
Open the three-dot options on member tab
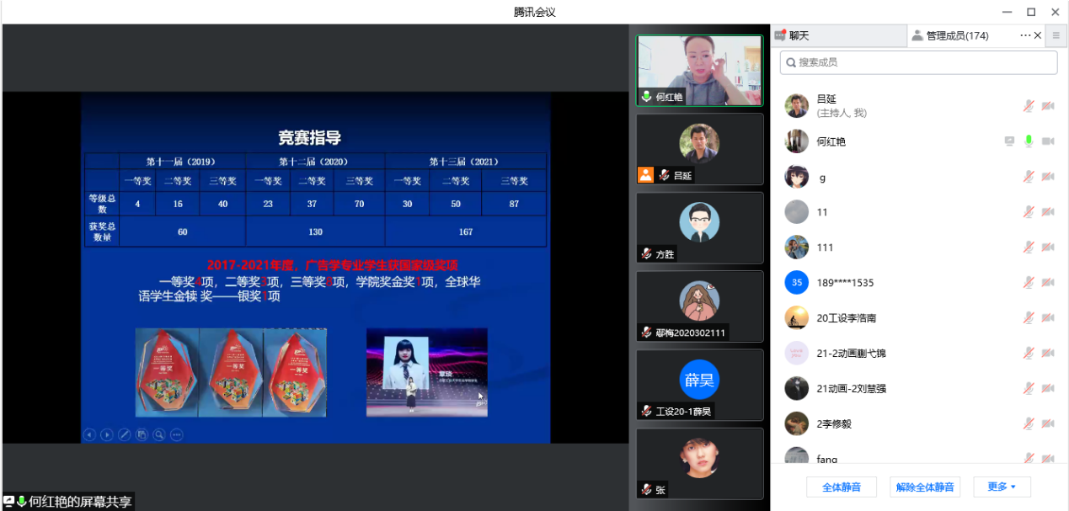1024,35
